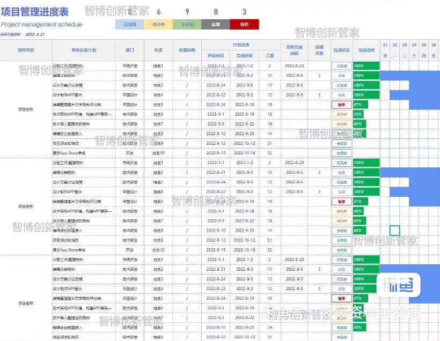Click the 暂停 status in the second project block

click(341, 202)
